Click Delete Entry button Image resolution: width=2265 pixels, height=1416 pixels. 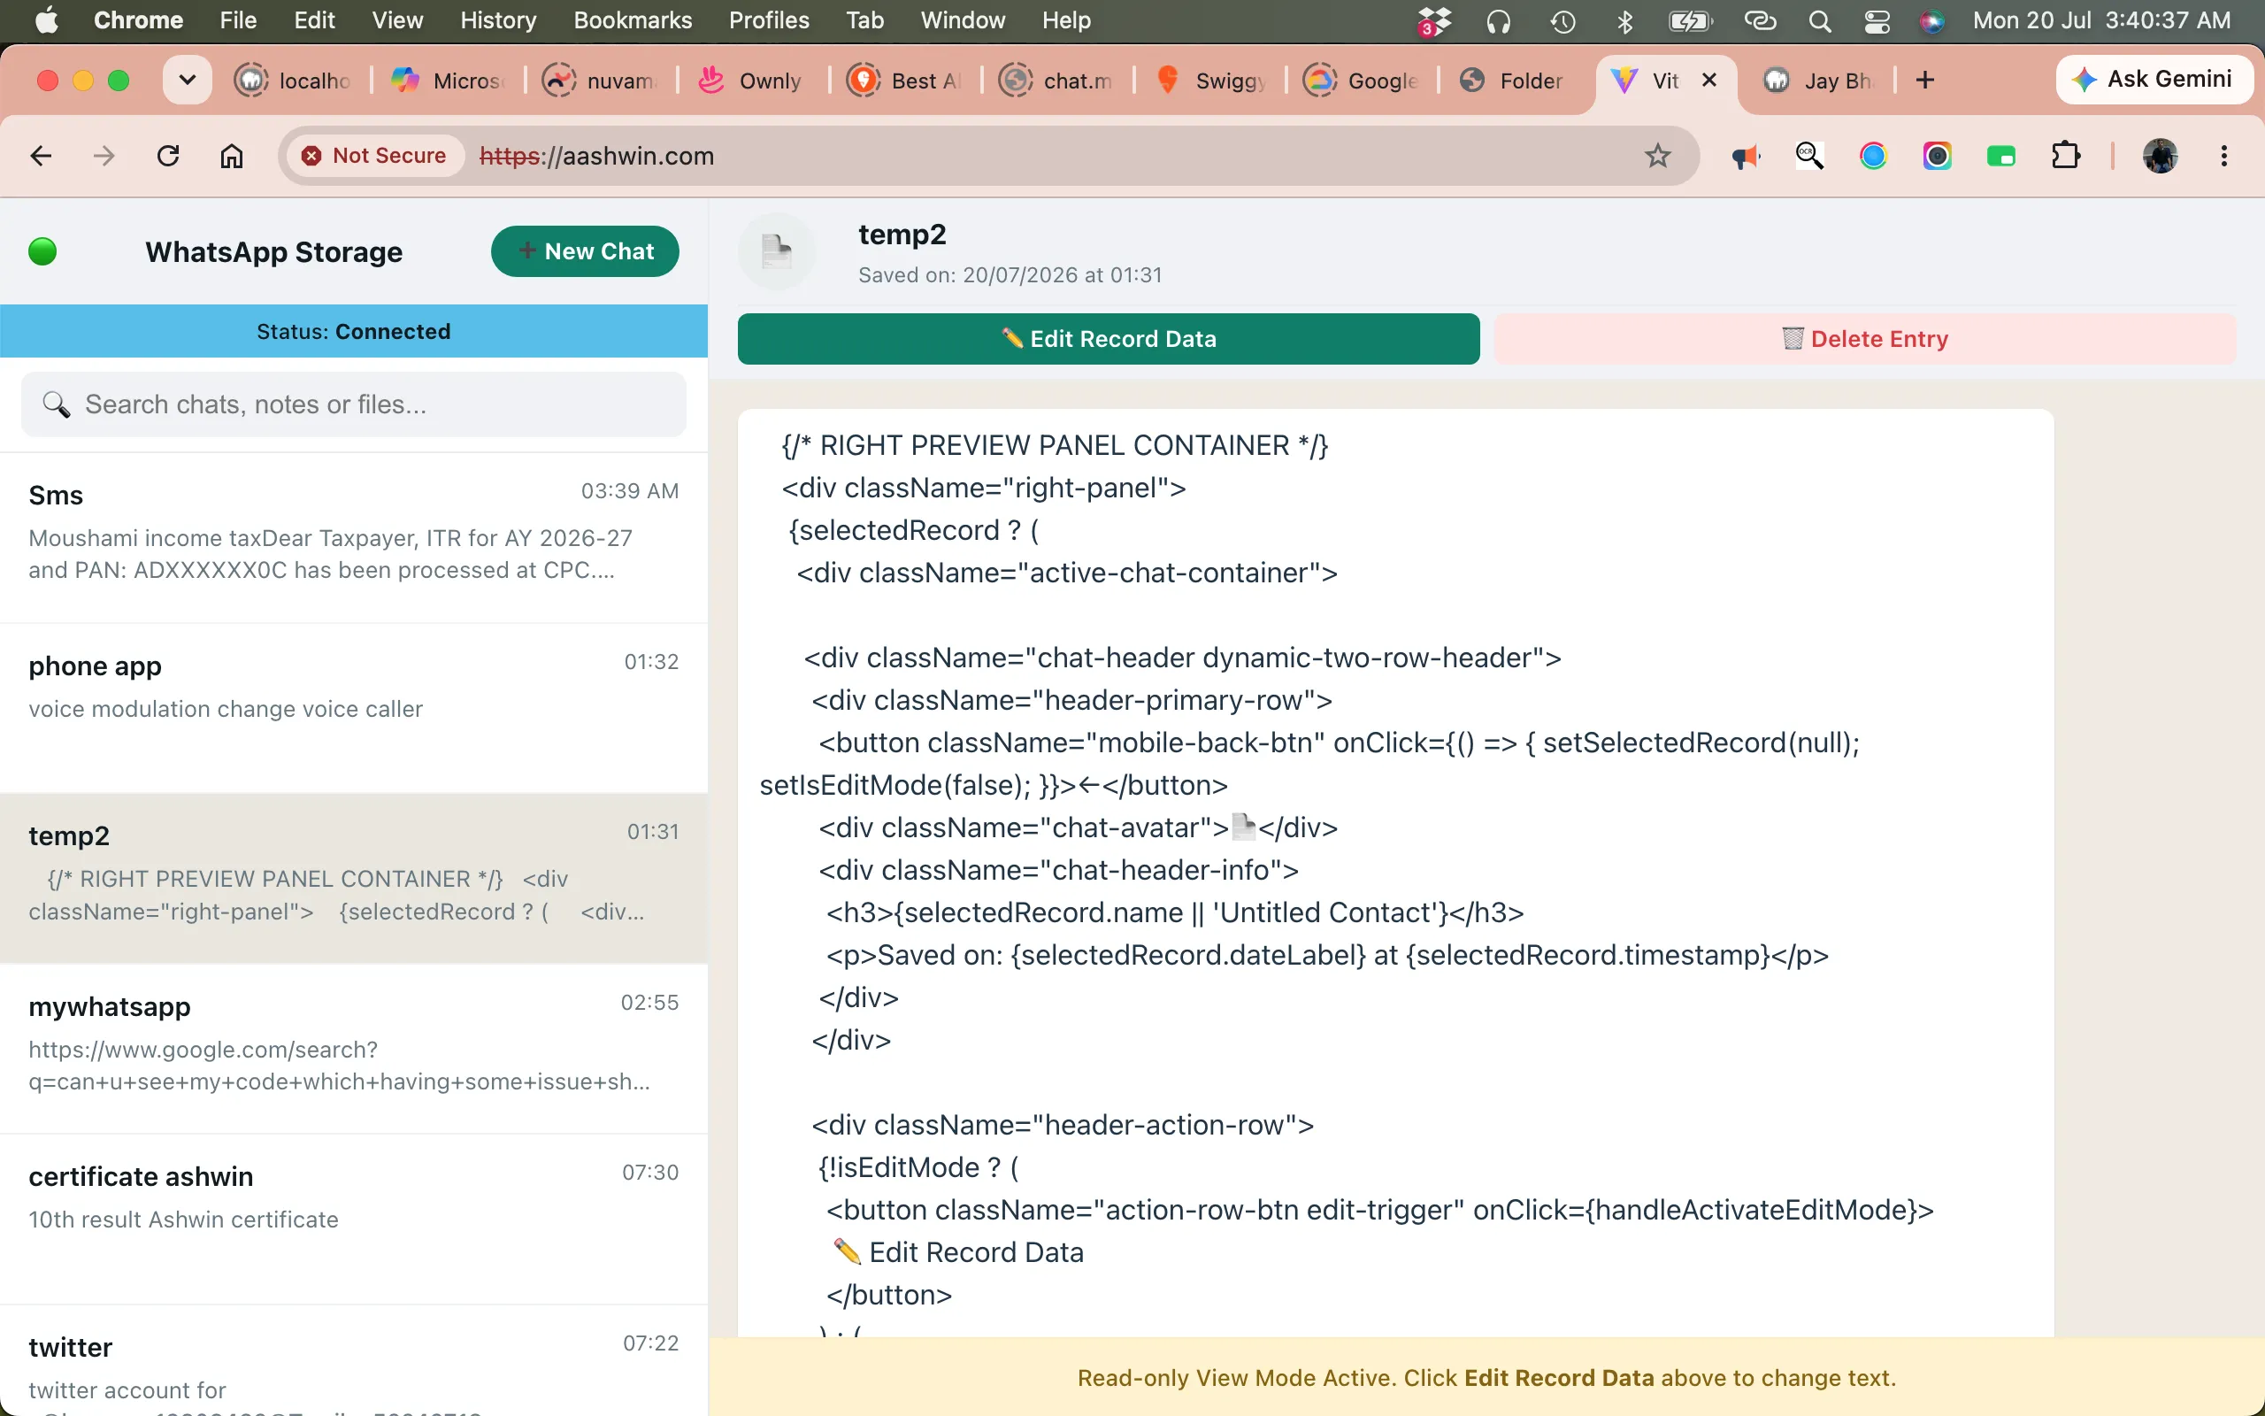(1864, 339)
